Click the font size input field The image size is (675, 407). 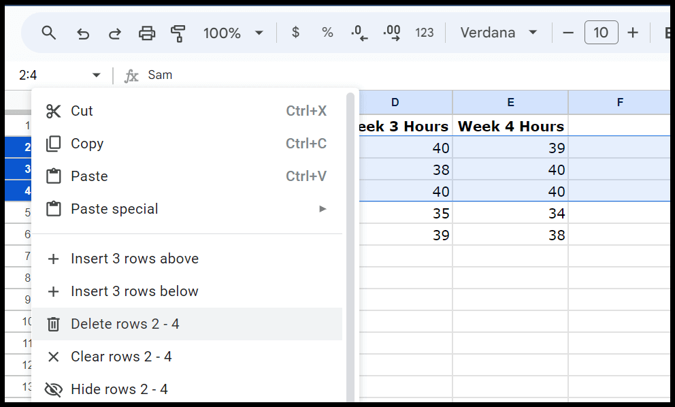point(601,33)
